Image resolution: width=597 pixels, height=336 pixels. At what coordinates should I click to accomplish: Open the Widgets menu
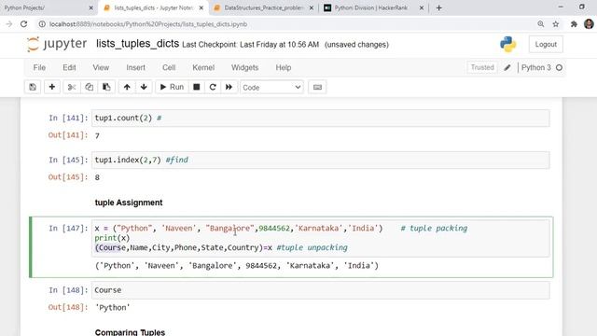pos(244,67)
